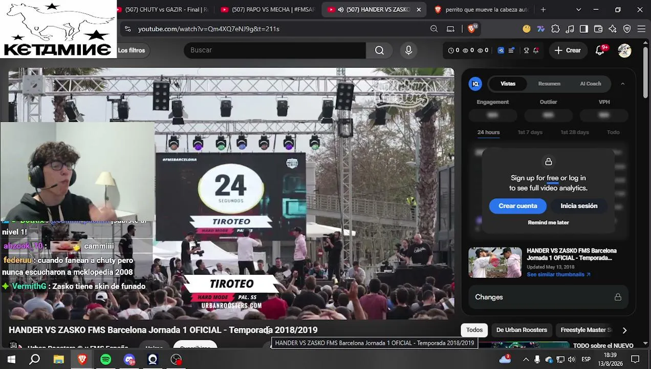Select the 24 hours time range
This screenshot has height=369, width=651.
pyautogui.click(x=488, y=132)
